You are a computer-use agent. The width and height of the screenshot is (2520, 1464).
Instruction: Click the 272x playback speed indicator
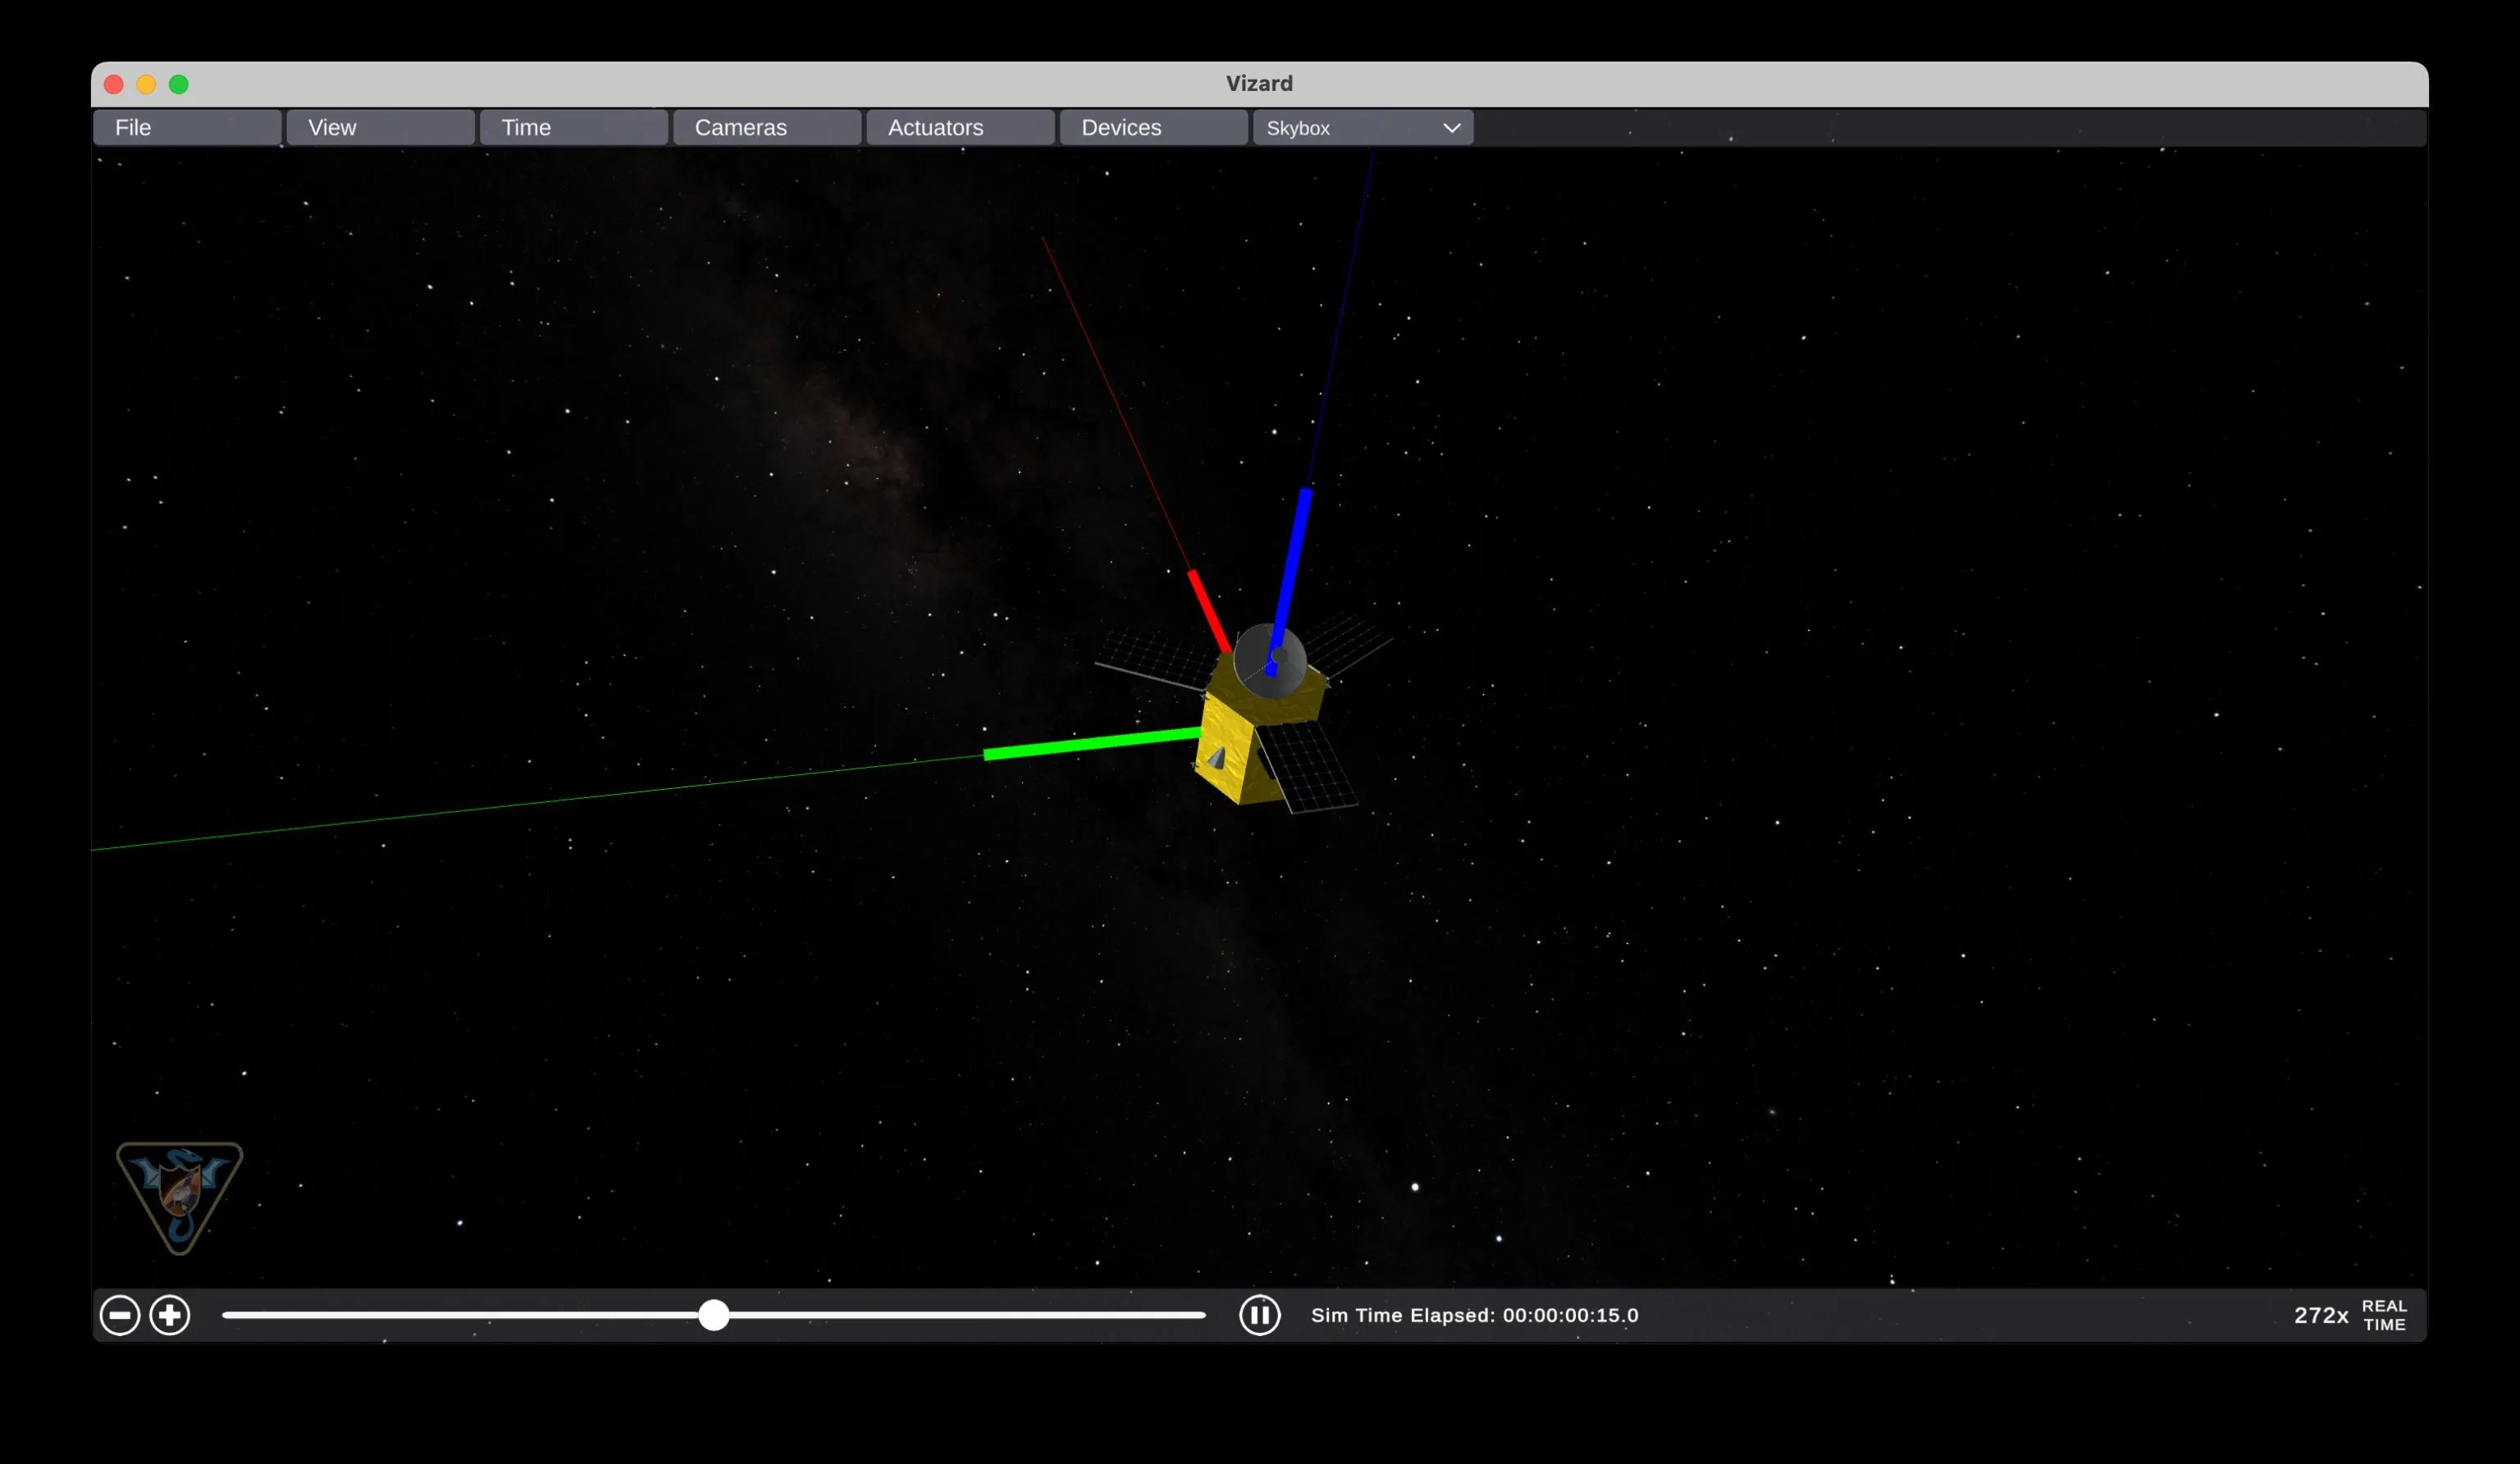pos(2321,1315)
